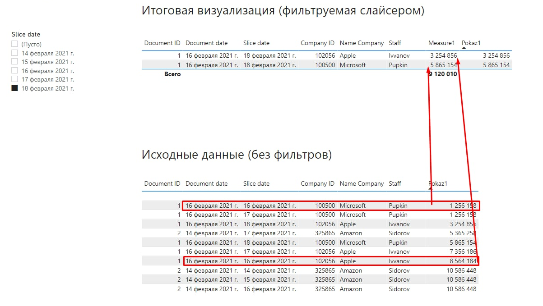This screenshot has height=306, width=543.
Task: Click the Slice date slicer header
Action: (26, 34)
